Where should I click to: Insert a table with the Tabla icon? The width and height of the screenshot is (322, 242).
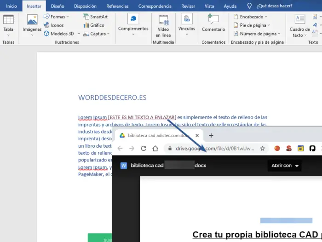tap(8, 19)
